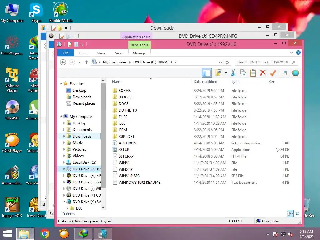This screenshot has height=240, width=320.
Task: Click the Windows Start button
Action: (x=7, y=234)
